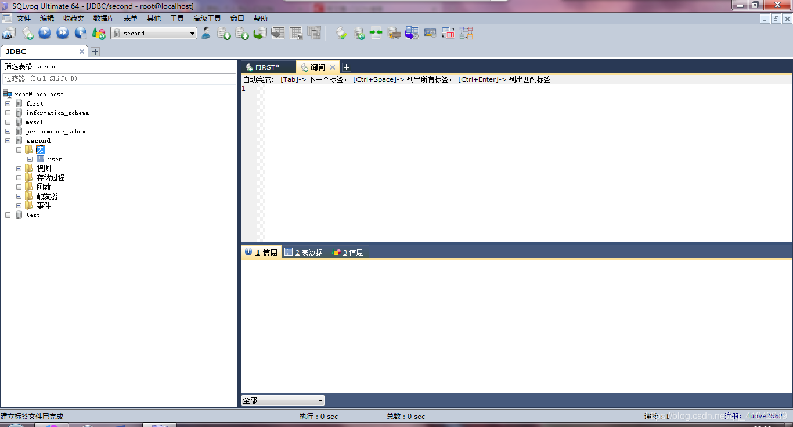Click into the SQL query editor line 1

tap(527, 89)
